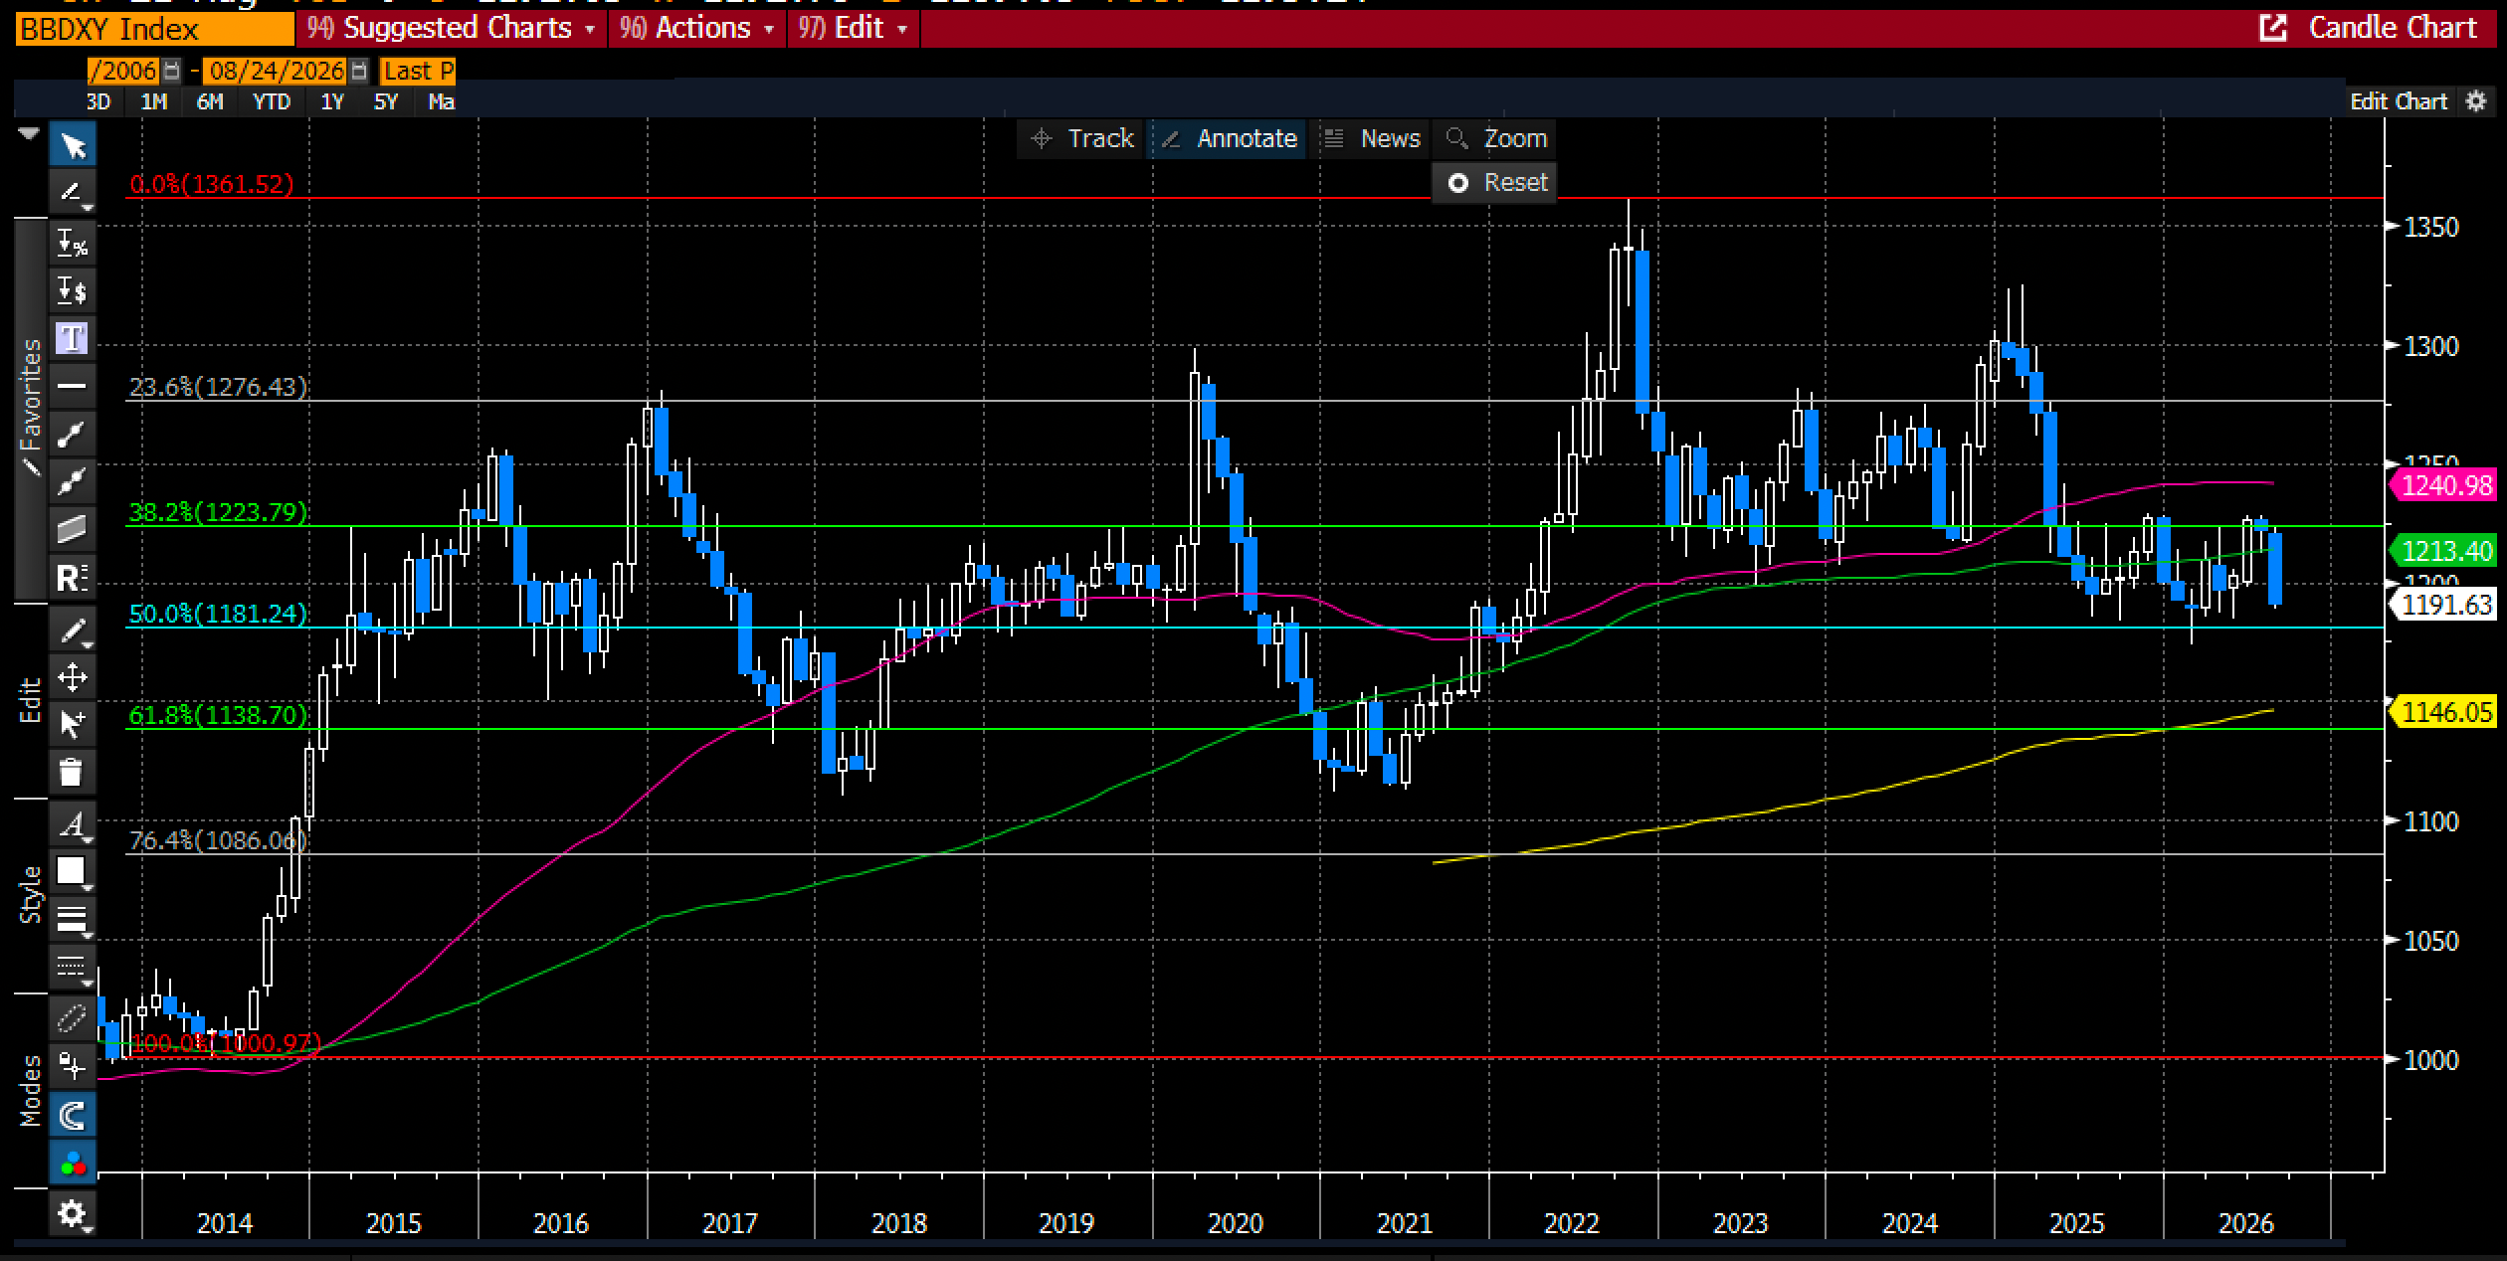2507x1261 pixels.
Task: Toggle the RGB color circles mode
Action: (x=73, y=1163)
